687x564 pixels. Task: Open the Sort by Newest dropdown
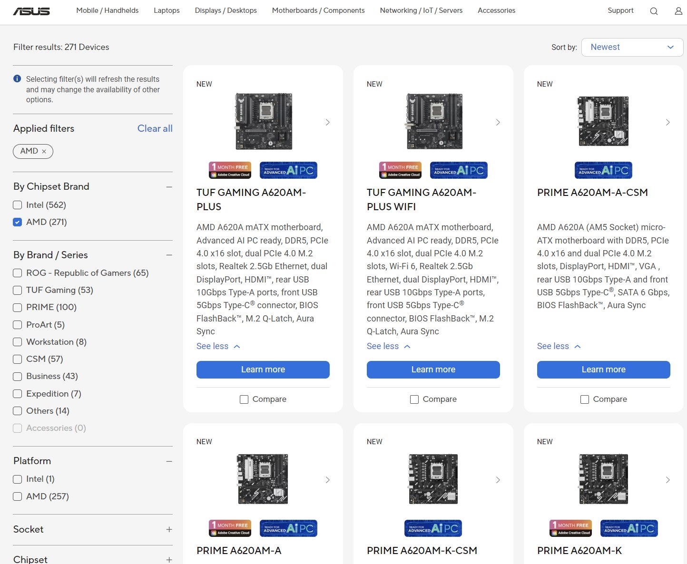632,47
